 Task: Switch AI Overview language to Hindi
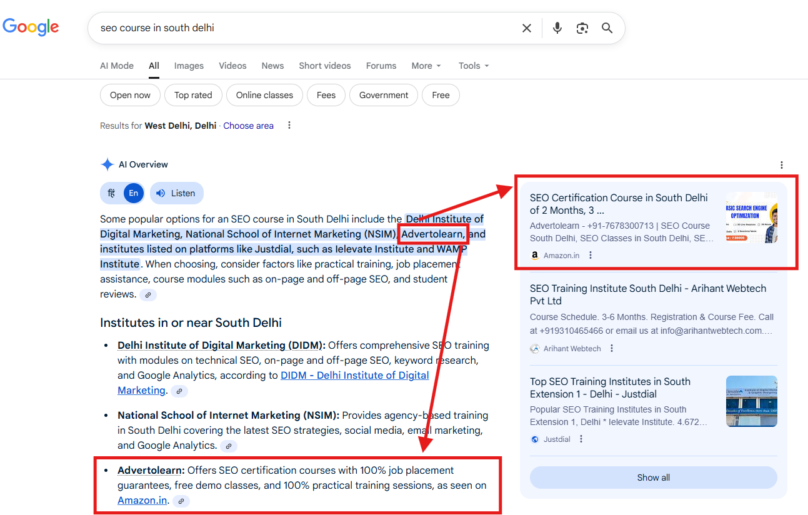(112, 193)
